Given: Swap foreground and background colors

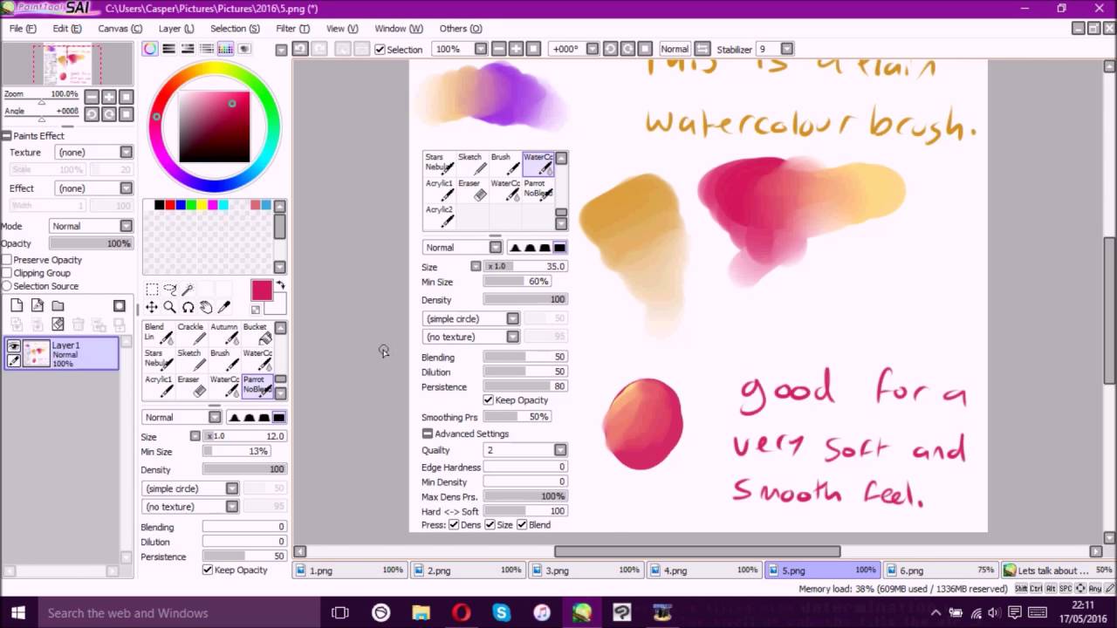Looking at the screenshot, I should [x=281, y=285].
